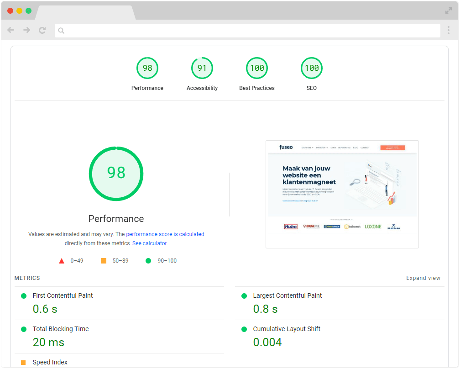The height and width of the screenshot is (369, 460).
Task: Click the '0.004' value
Action: 267,343
